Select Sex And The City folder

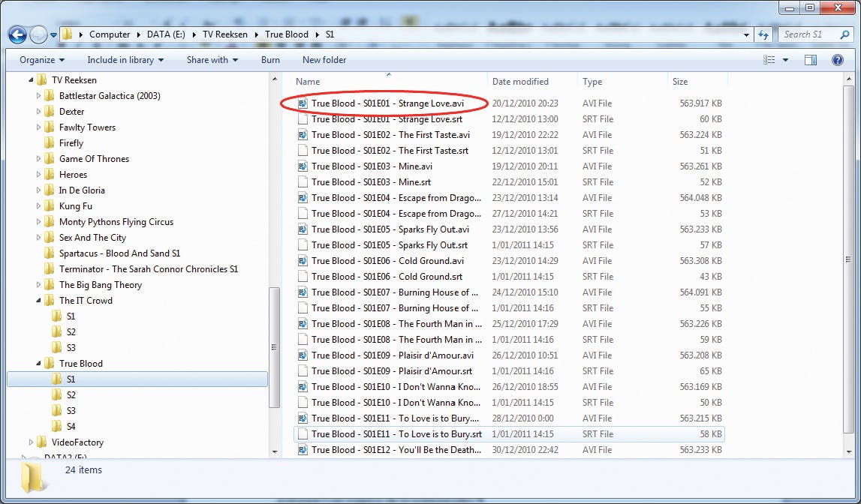92,238
